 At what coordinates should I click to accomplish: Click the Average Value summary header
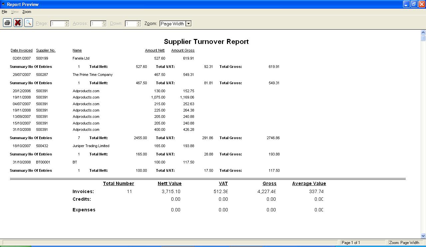point(309,183)
